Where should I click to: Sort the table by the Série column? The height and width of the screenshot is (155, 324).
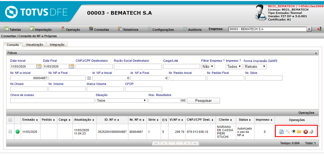point(153,120)
